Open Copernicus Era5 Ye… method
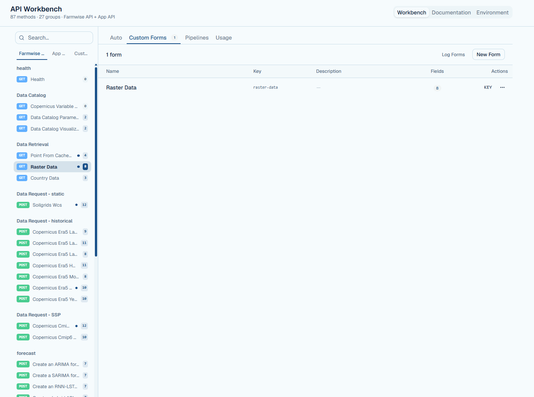 [52, 299]
